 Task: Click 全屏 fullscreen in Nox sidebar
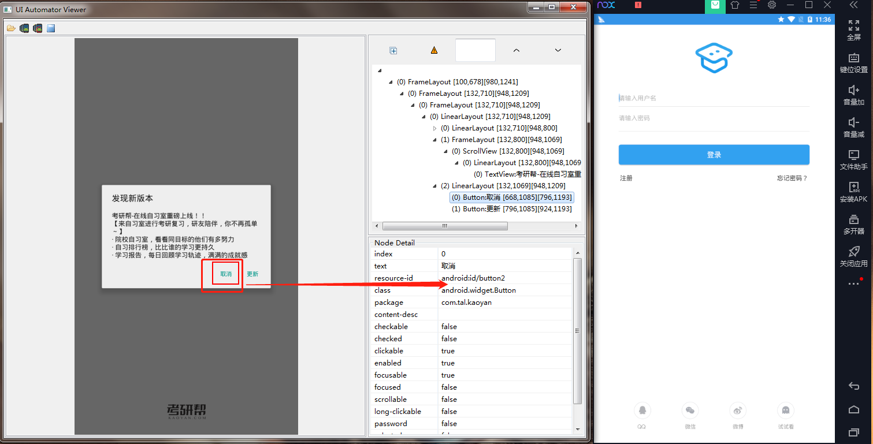click(x=854, y=30)
